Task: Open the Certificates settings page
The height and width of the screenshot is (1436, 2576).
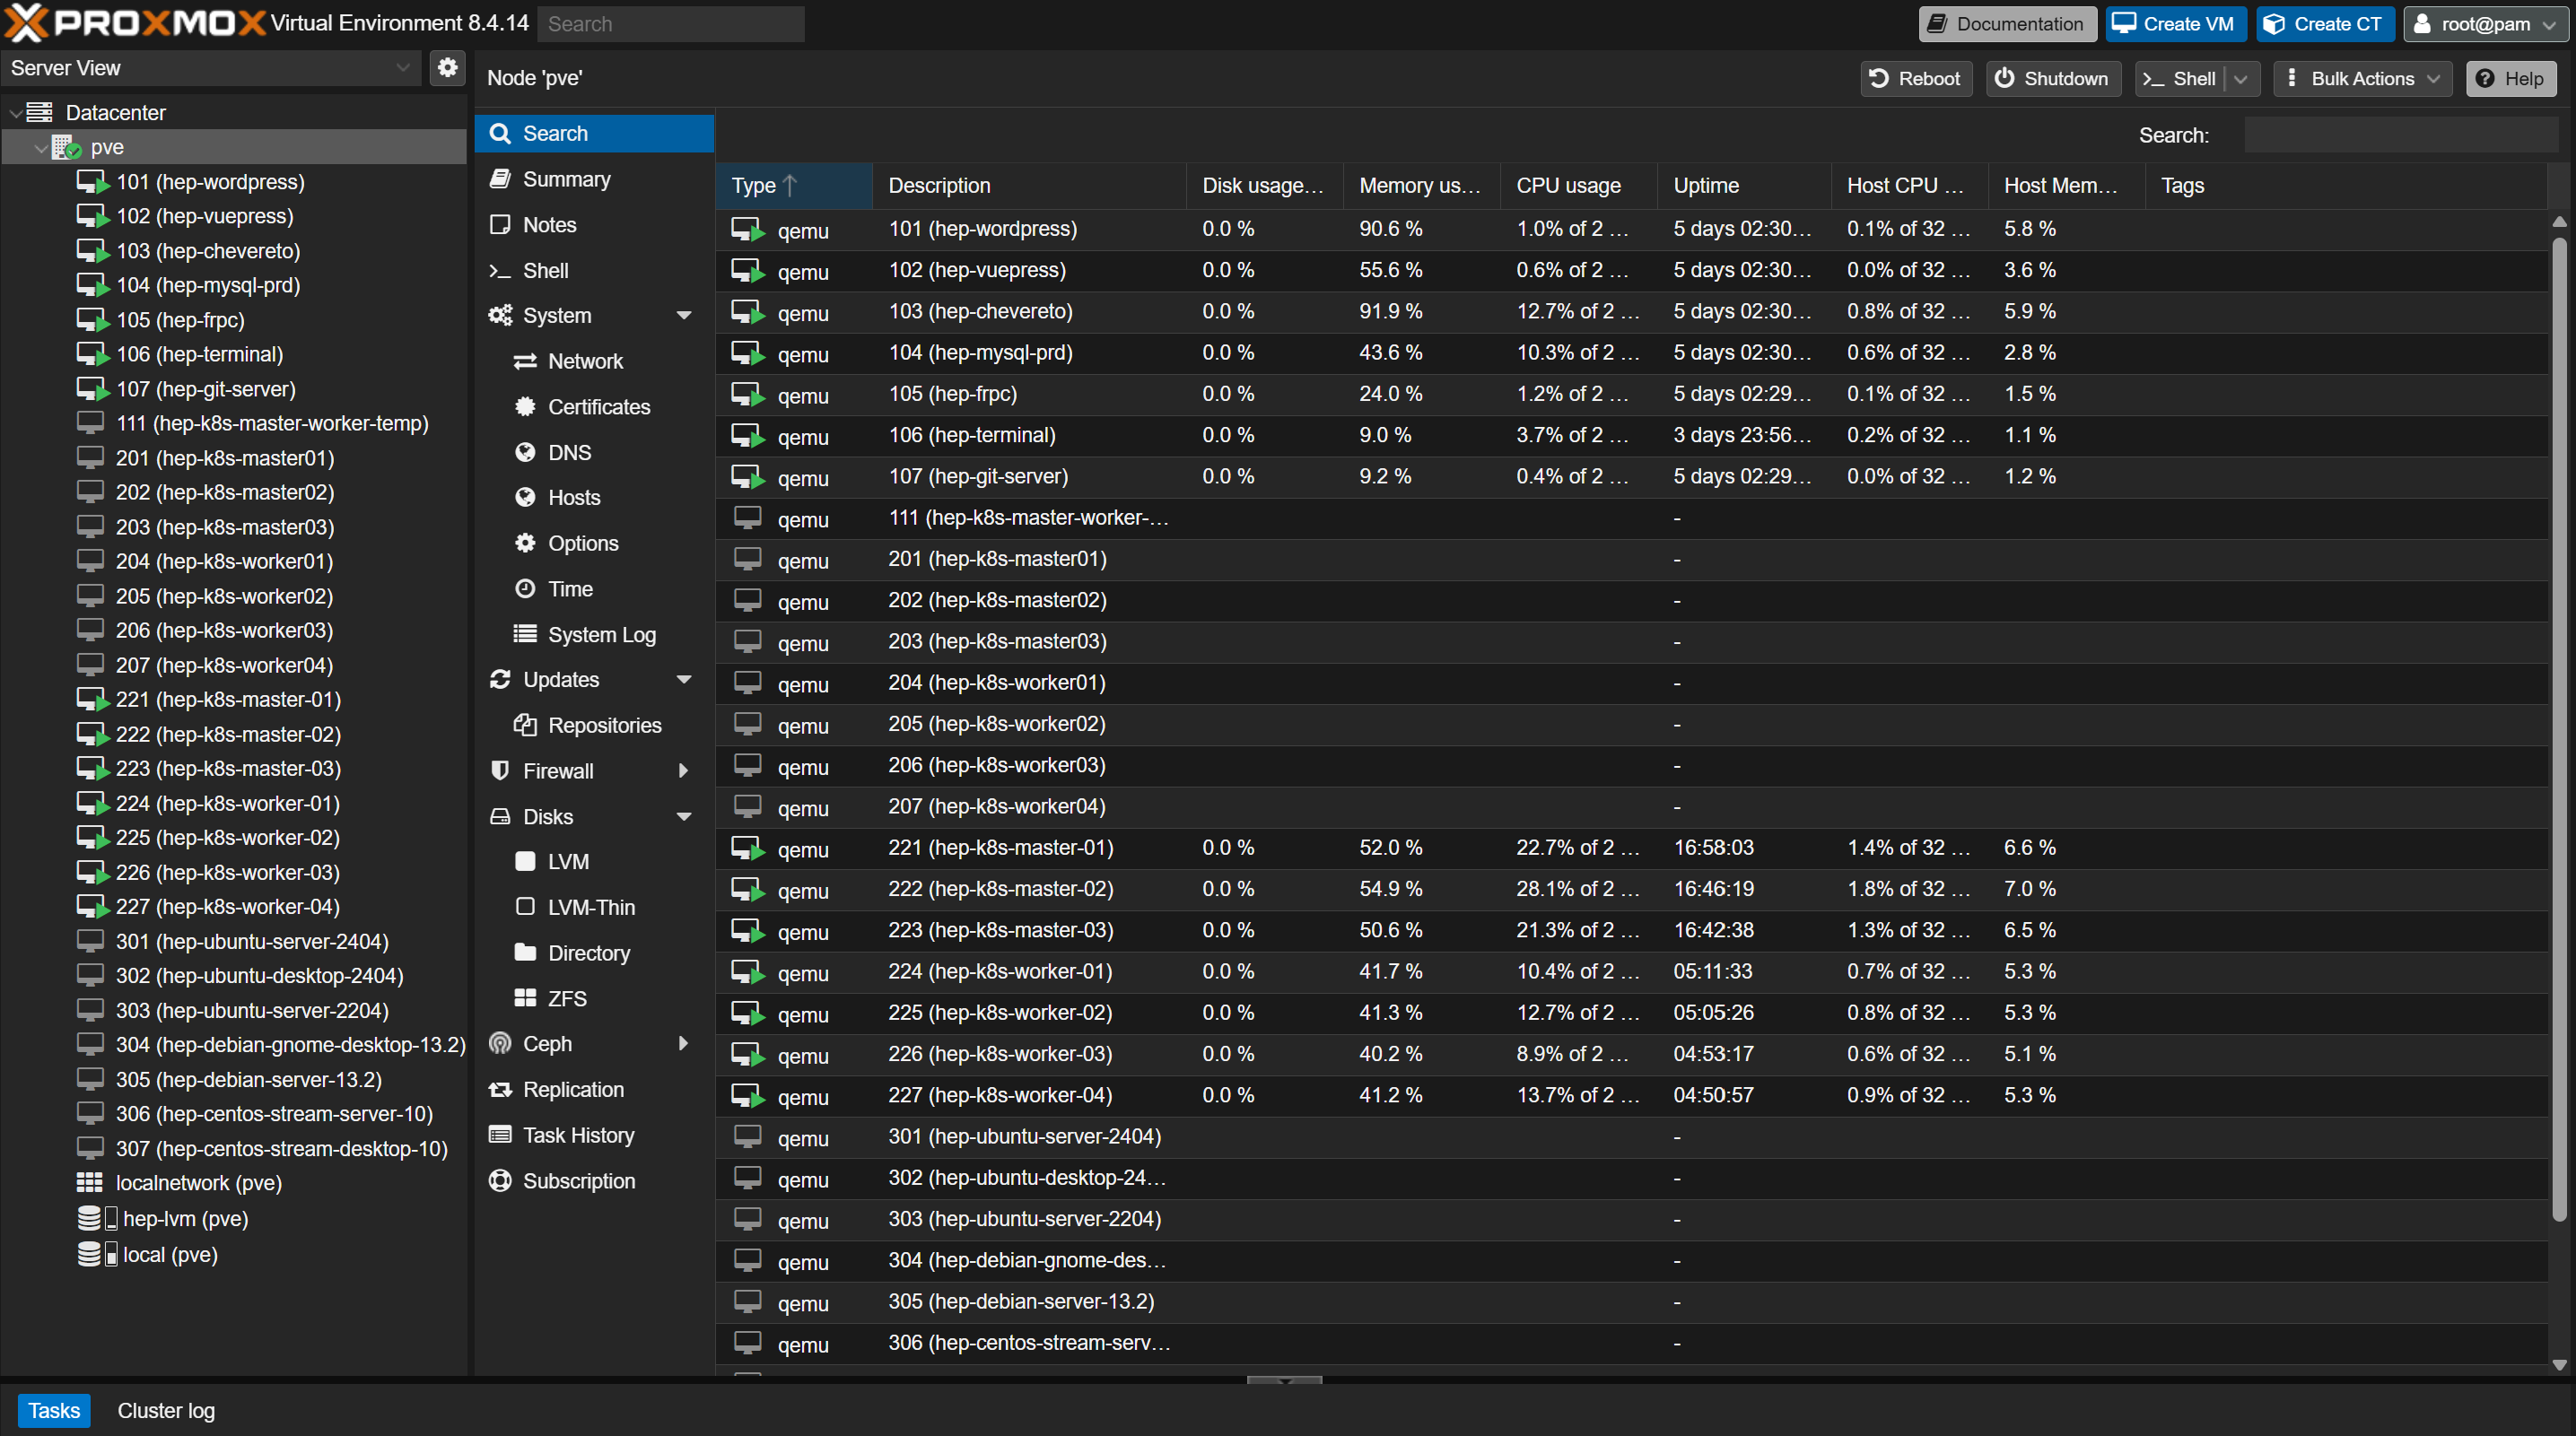Action: coord(598,407)
